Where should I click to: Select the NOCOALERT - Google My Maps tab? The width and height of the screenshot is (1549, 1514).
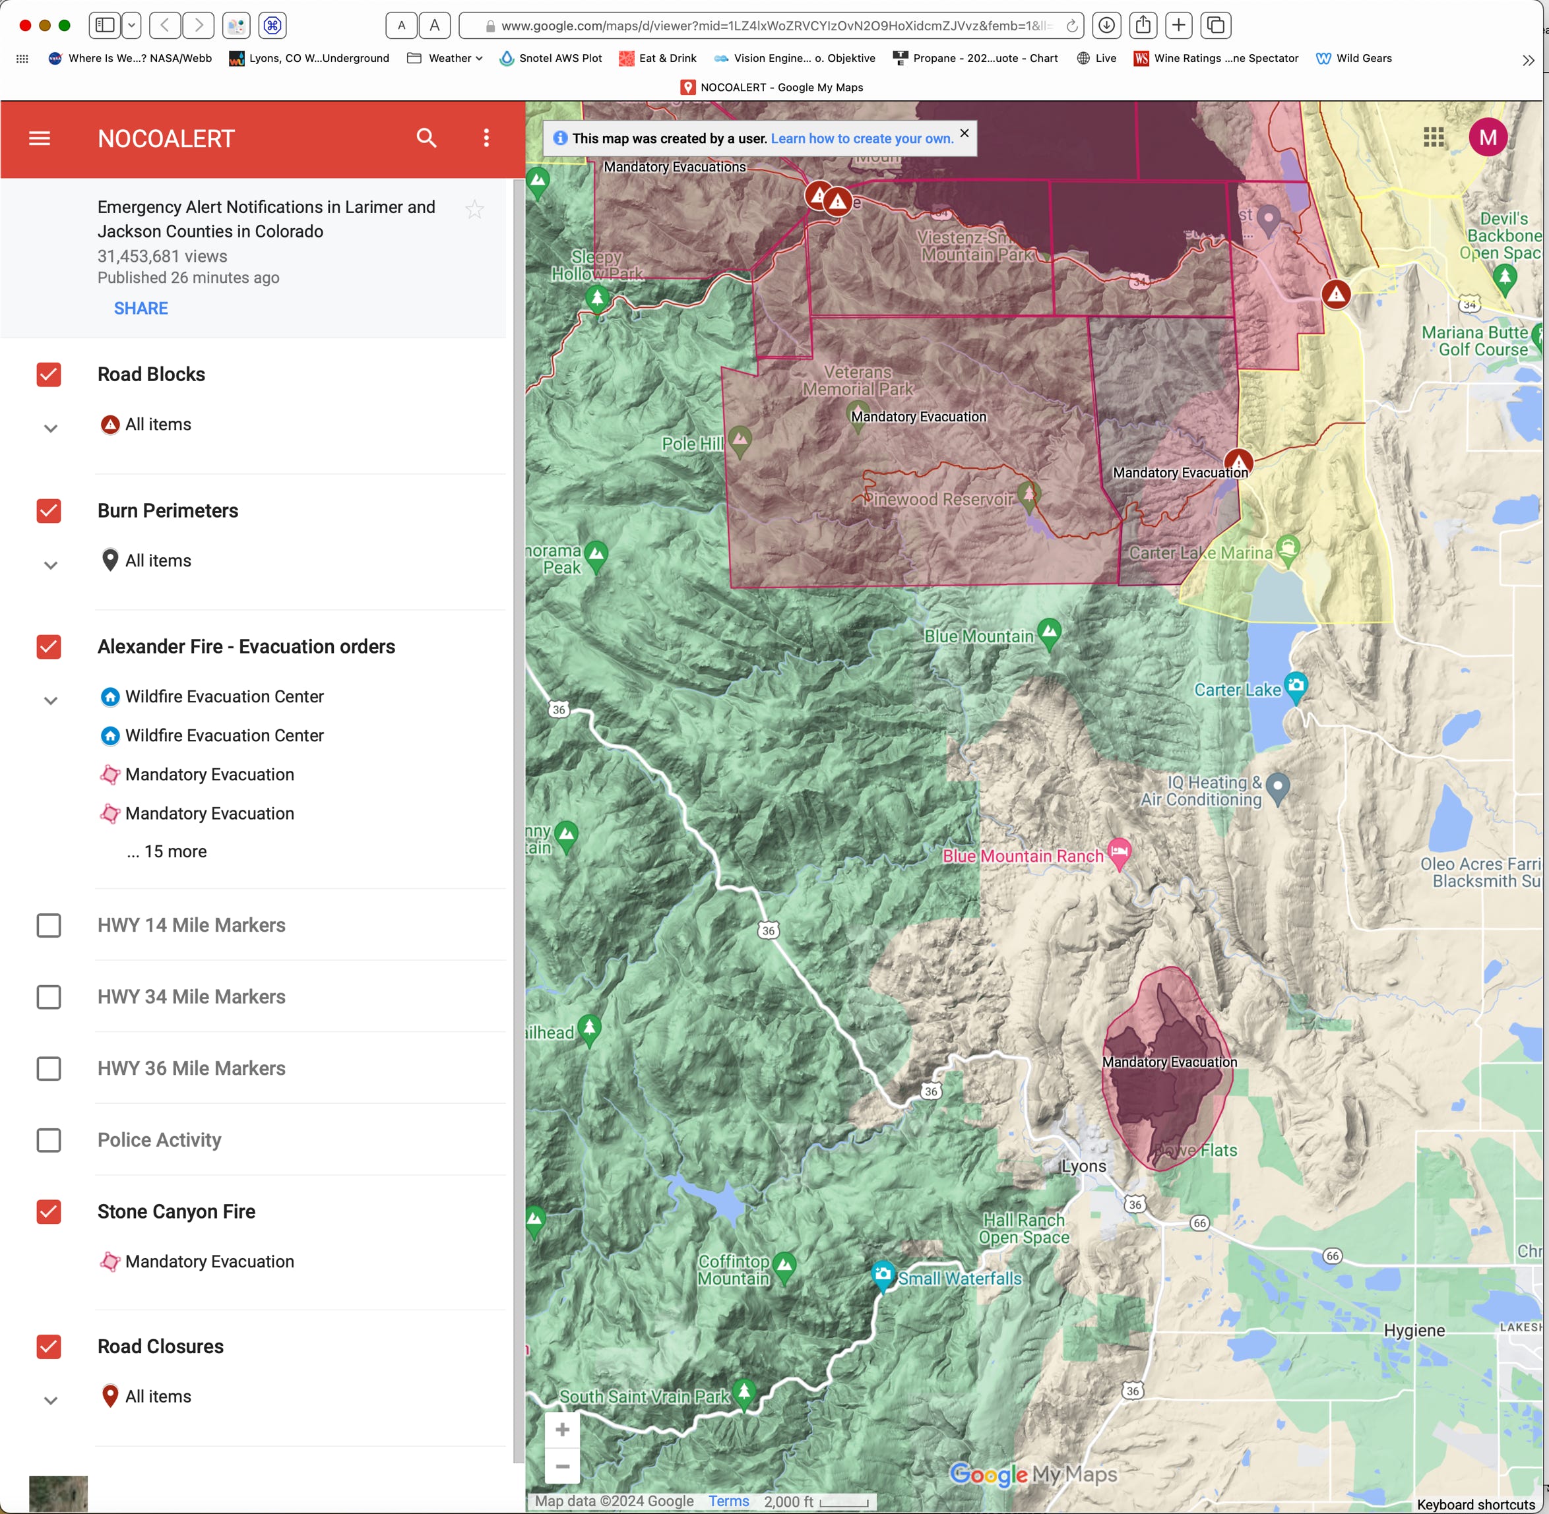coord(772,88)
